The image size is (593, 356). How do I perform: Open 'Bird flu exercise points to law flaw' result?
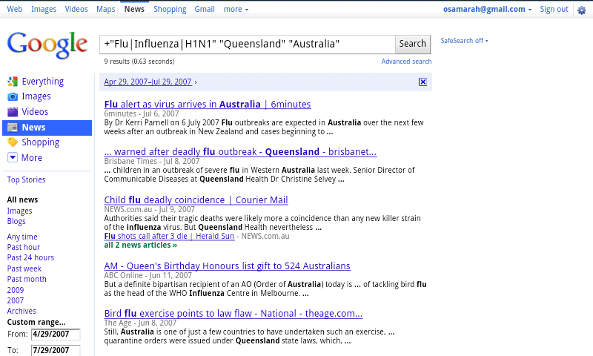[x=233, y=314]
